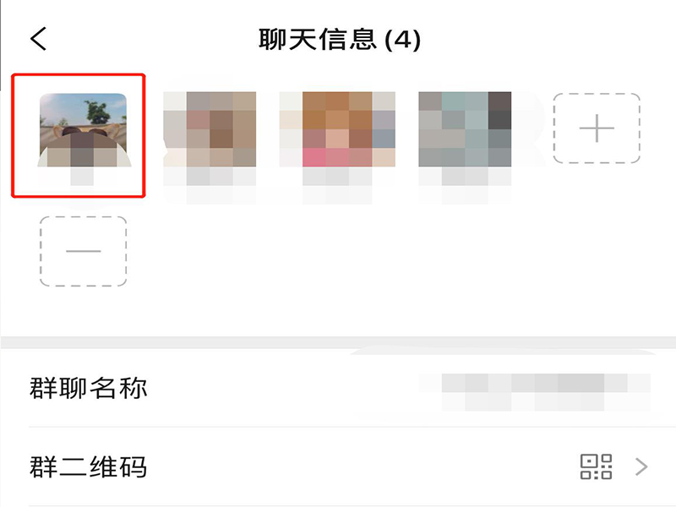Image resolution: width=676 pixels, height=507 pixels.
Task: Open the second member's pixelated avatar
Action: point(210,129)
